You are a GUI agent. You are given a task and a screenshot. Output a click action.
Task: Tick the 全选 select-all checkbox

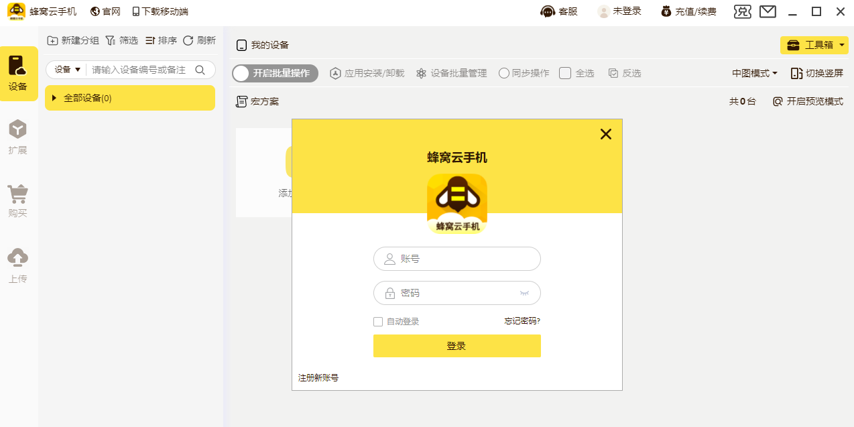565,73
